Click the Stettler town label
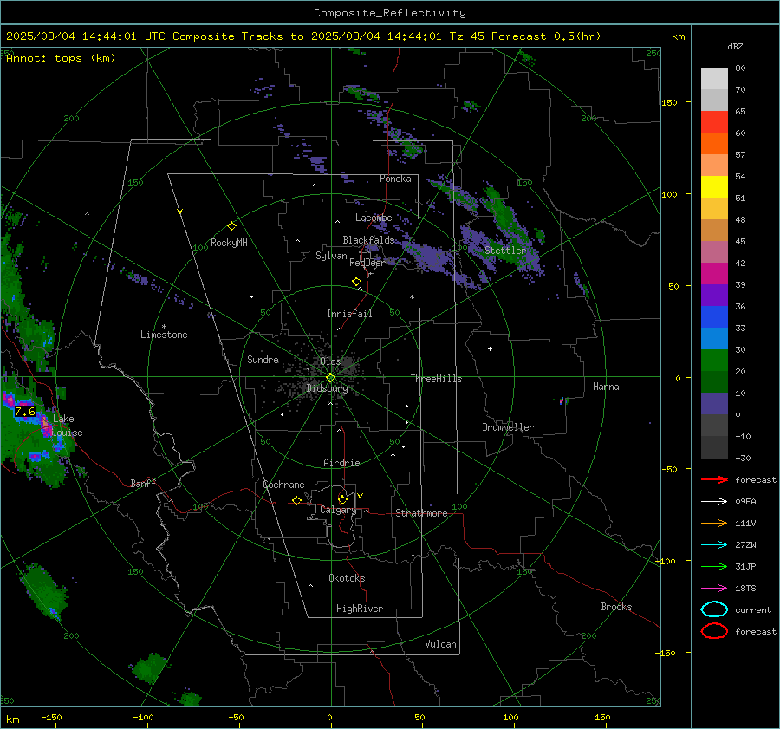The height and width of the screenshot is (729, 780). click(x=505, y=251)
